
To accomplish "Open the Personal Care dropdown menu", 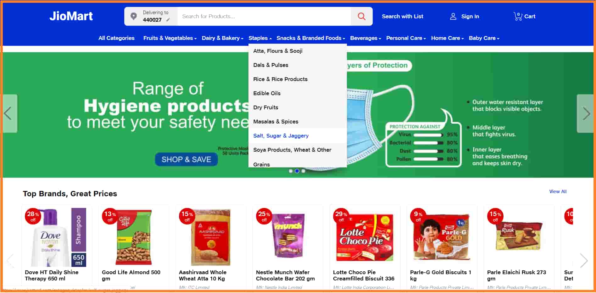I will pyautogui.click(x=406, y=38).
